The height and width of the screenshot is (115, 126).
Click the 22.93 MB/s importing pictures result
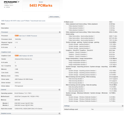(113, 67)
